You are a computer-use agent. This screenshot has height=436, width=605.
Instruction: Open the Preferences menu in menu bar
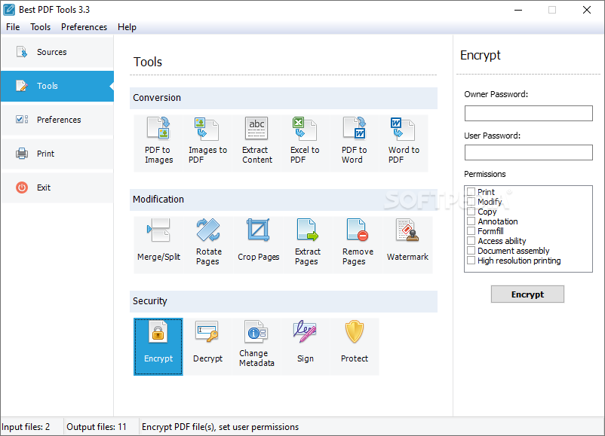pyautogui.click(x=84, y=27)
